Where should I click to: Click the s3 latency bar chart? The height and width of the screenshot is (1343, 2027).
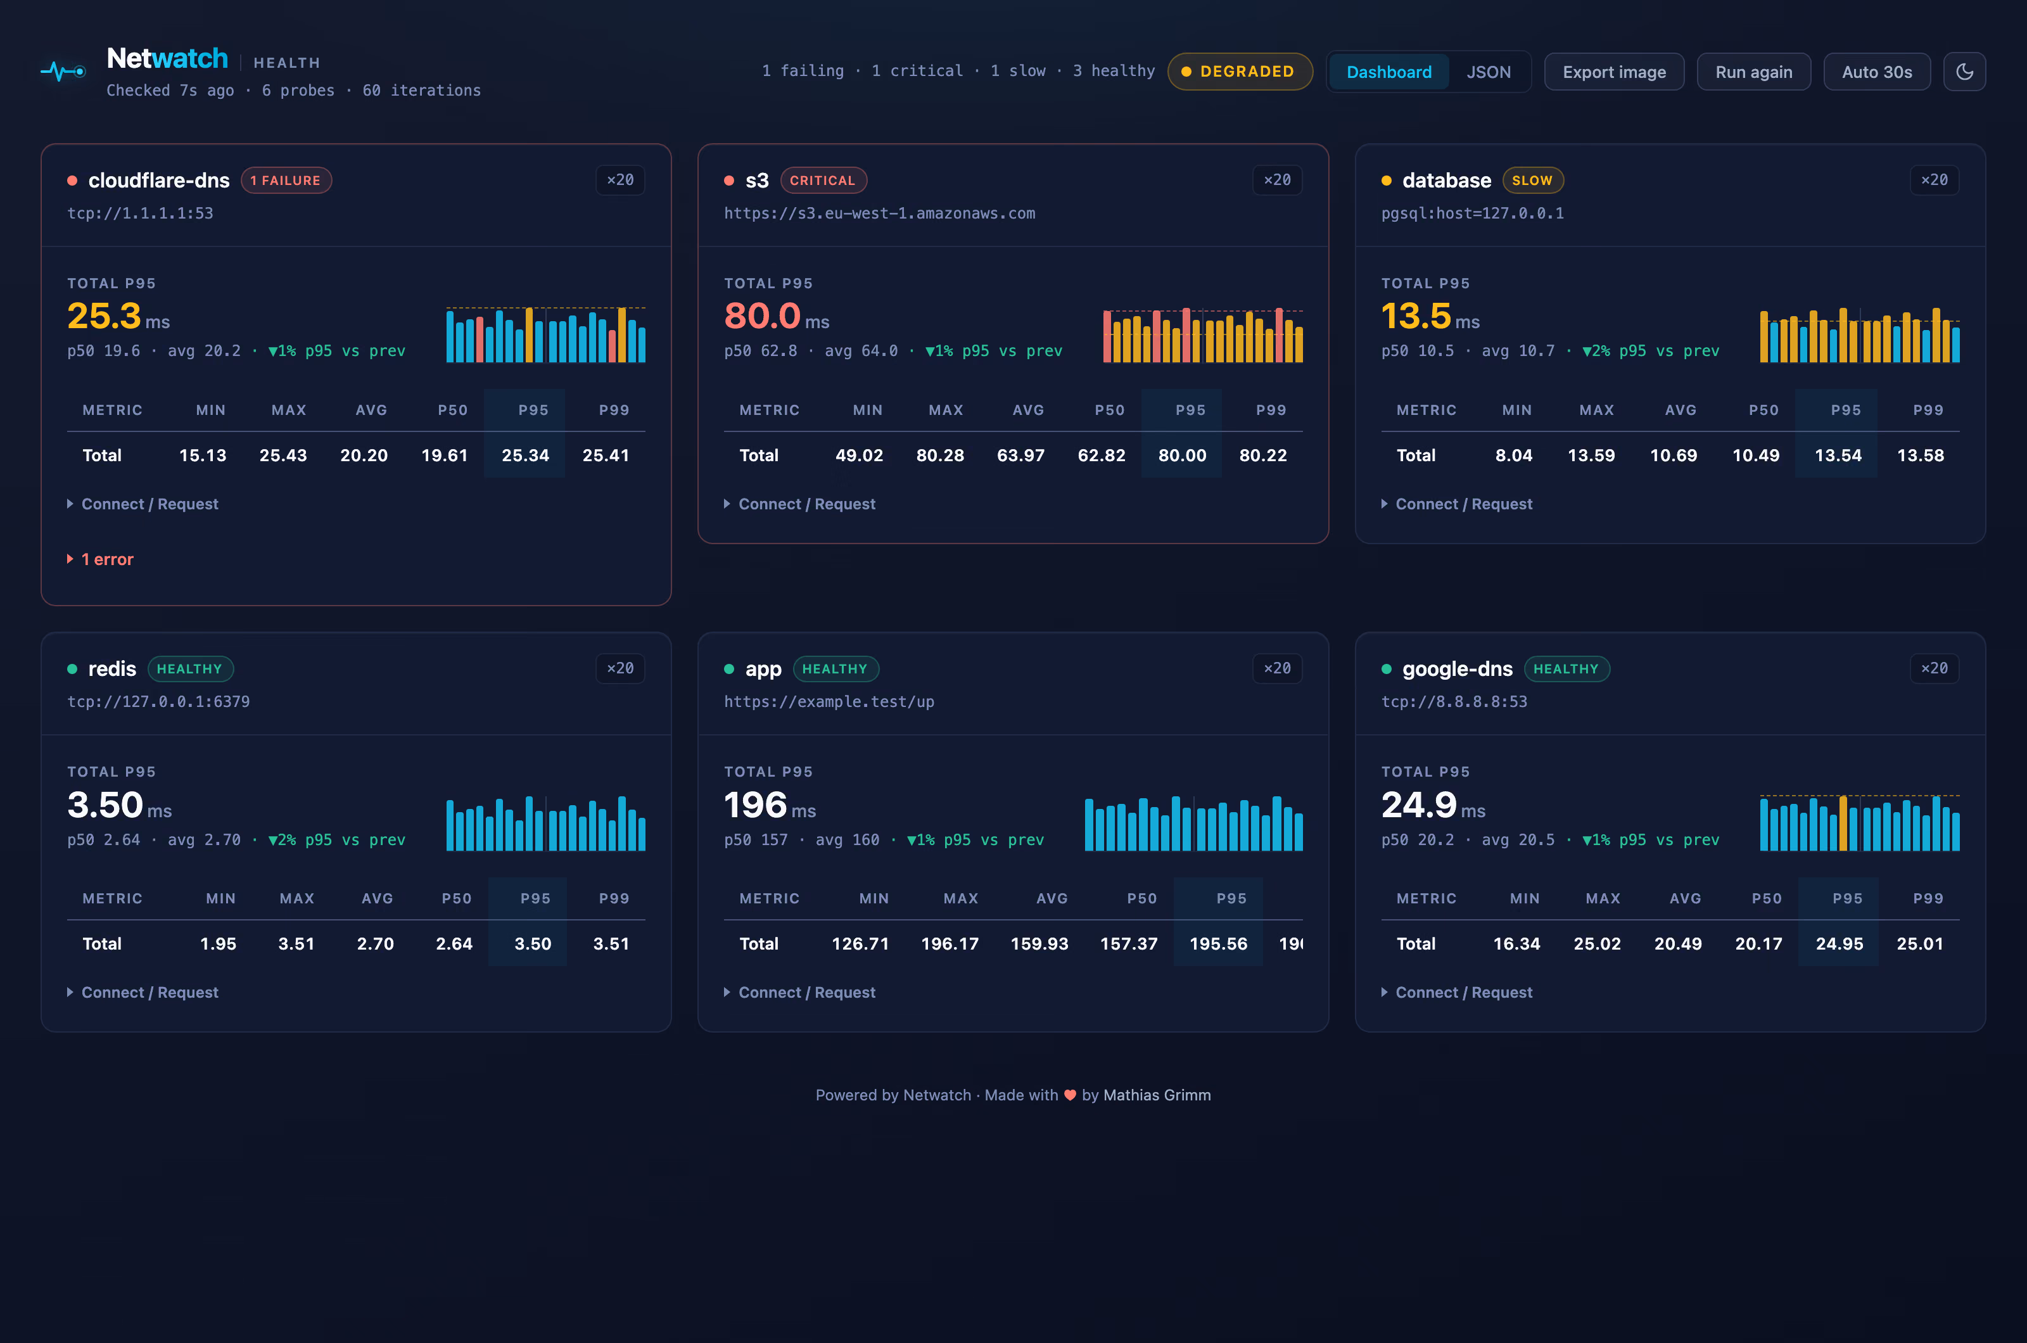(1202, 334)
